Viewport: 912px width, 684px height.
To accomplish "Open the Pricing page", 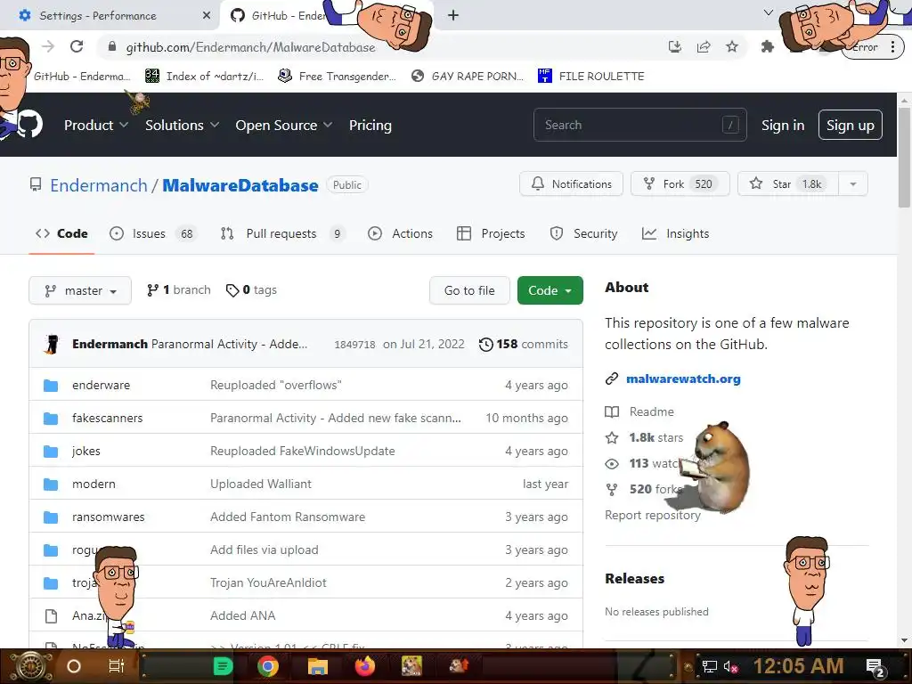I will (x=370, y=125).
